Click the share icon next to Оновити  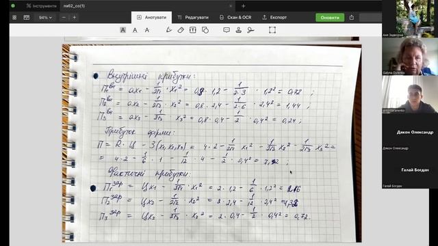tap(352, 17)
